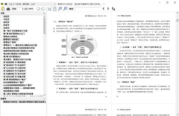
Task: Open the hamburger menu
Action: 6,4
